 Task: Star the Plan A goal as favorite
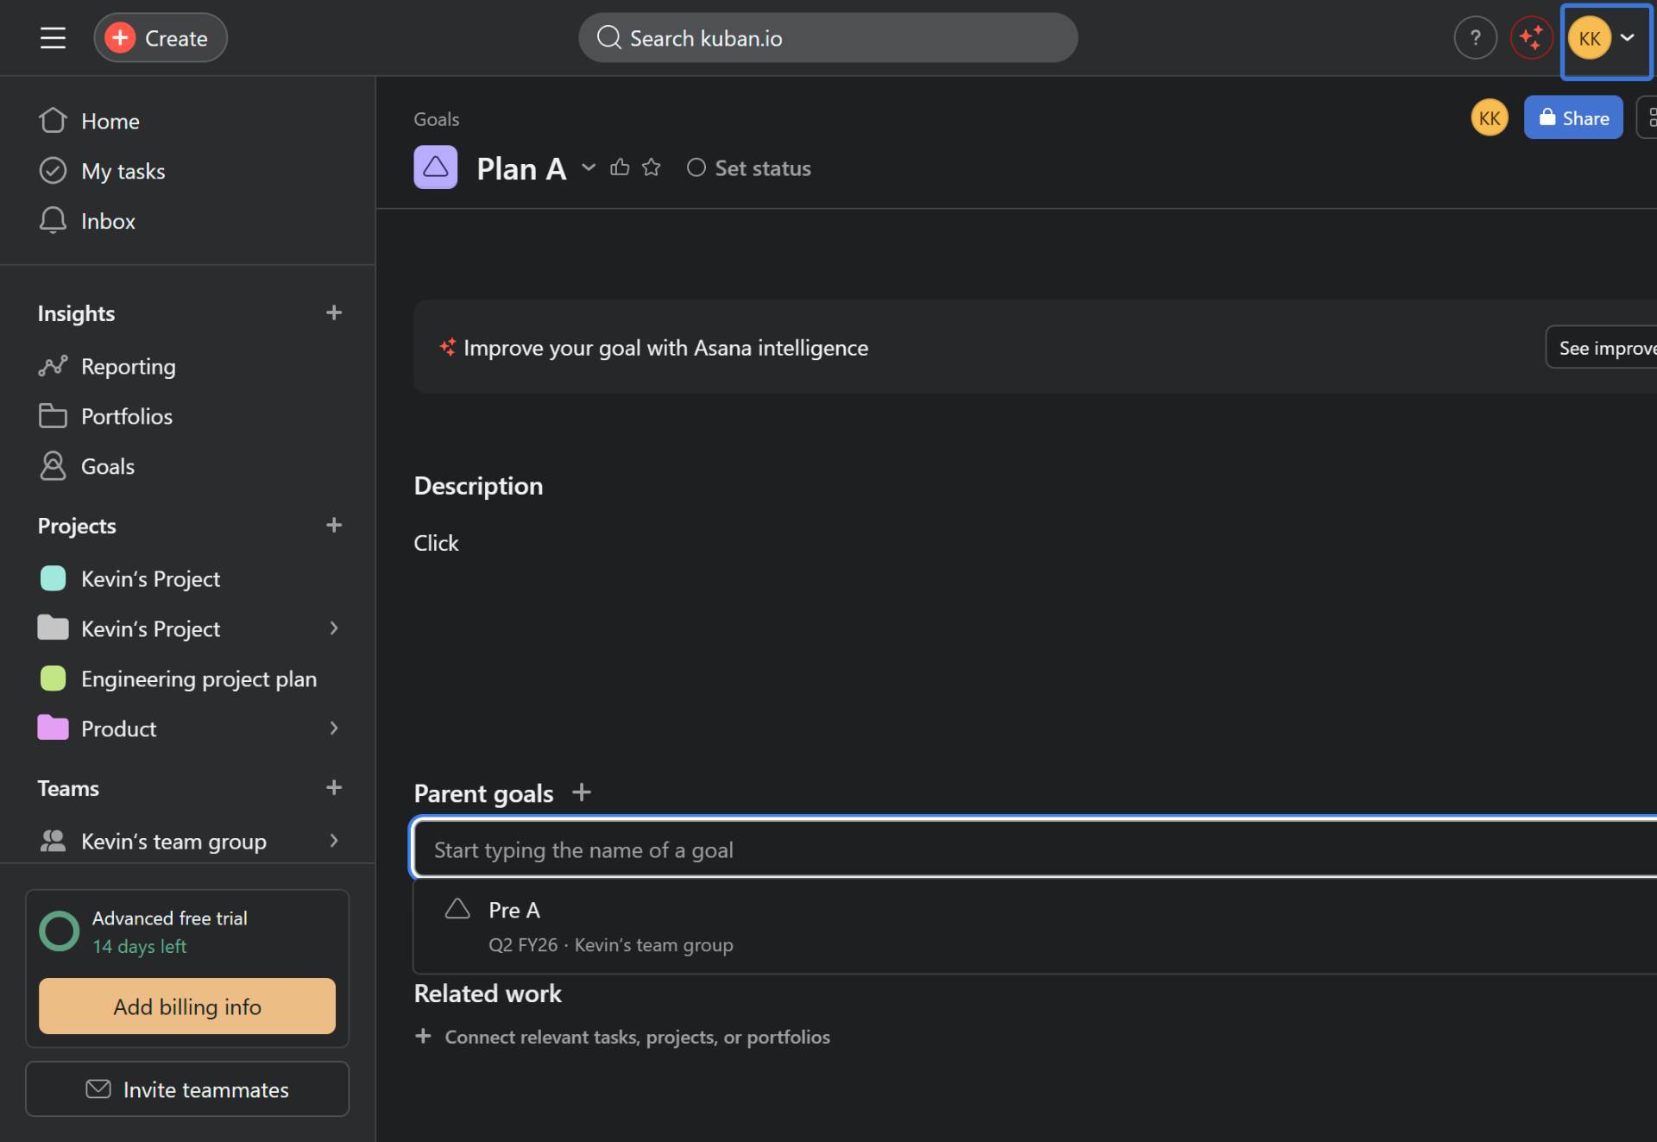click(x=652, y=167)
